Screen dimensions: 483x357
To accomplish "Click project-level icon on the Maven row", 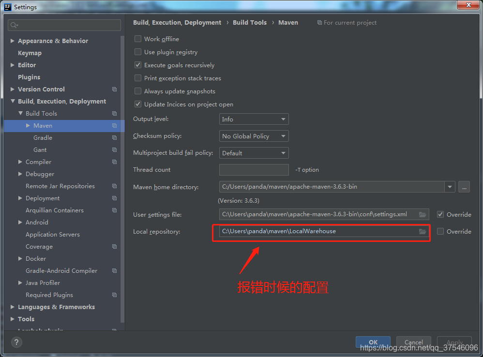I will click(115, 126).
